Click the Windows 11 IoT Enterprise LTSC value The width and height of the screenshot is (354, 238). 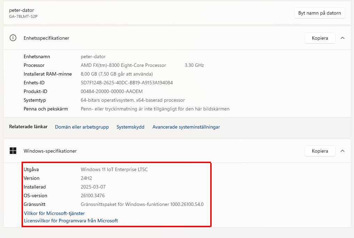[x=114, y=169]
